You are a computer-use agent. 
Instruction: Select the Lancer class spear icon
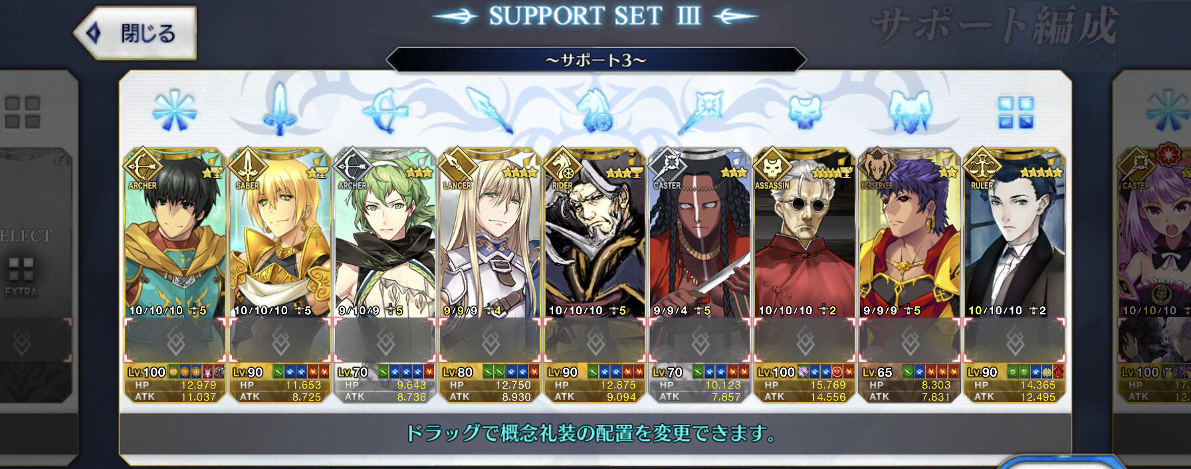[x=489, y=110]
